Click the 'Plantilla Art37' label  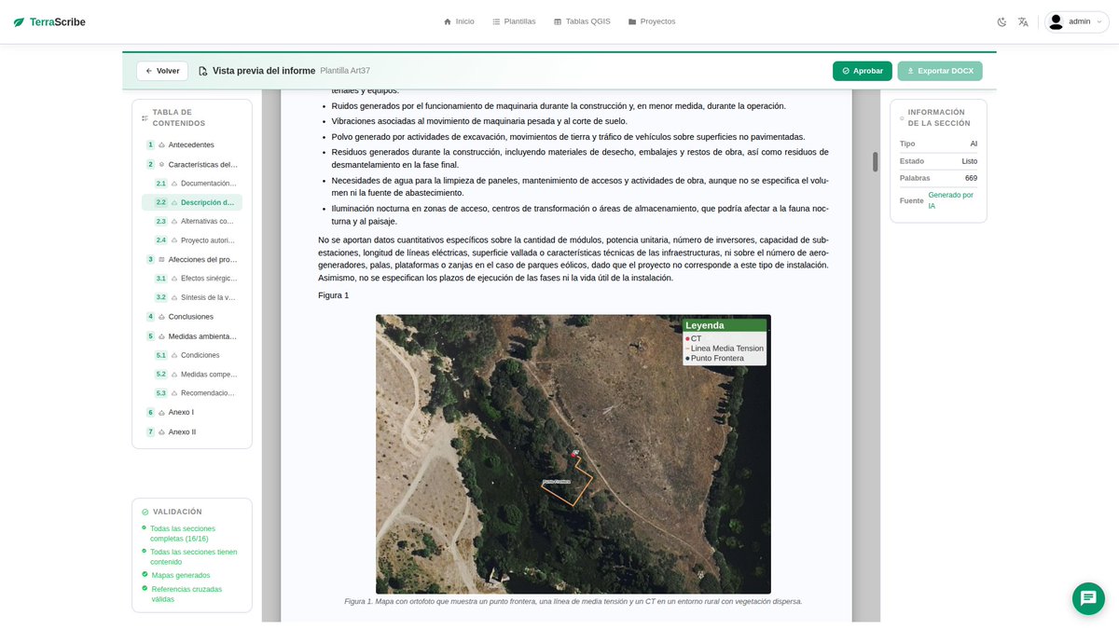pos(345,71)
